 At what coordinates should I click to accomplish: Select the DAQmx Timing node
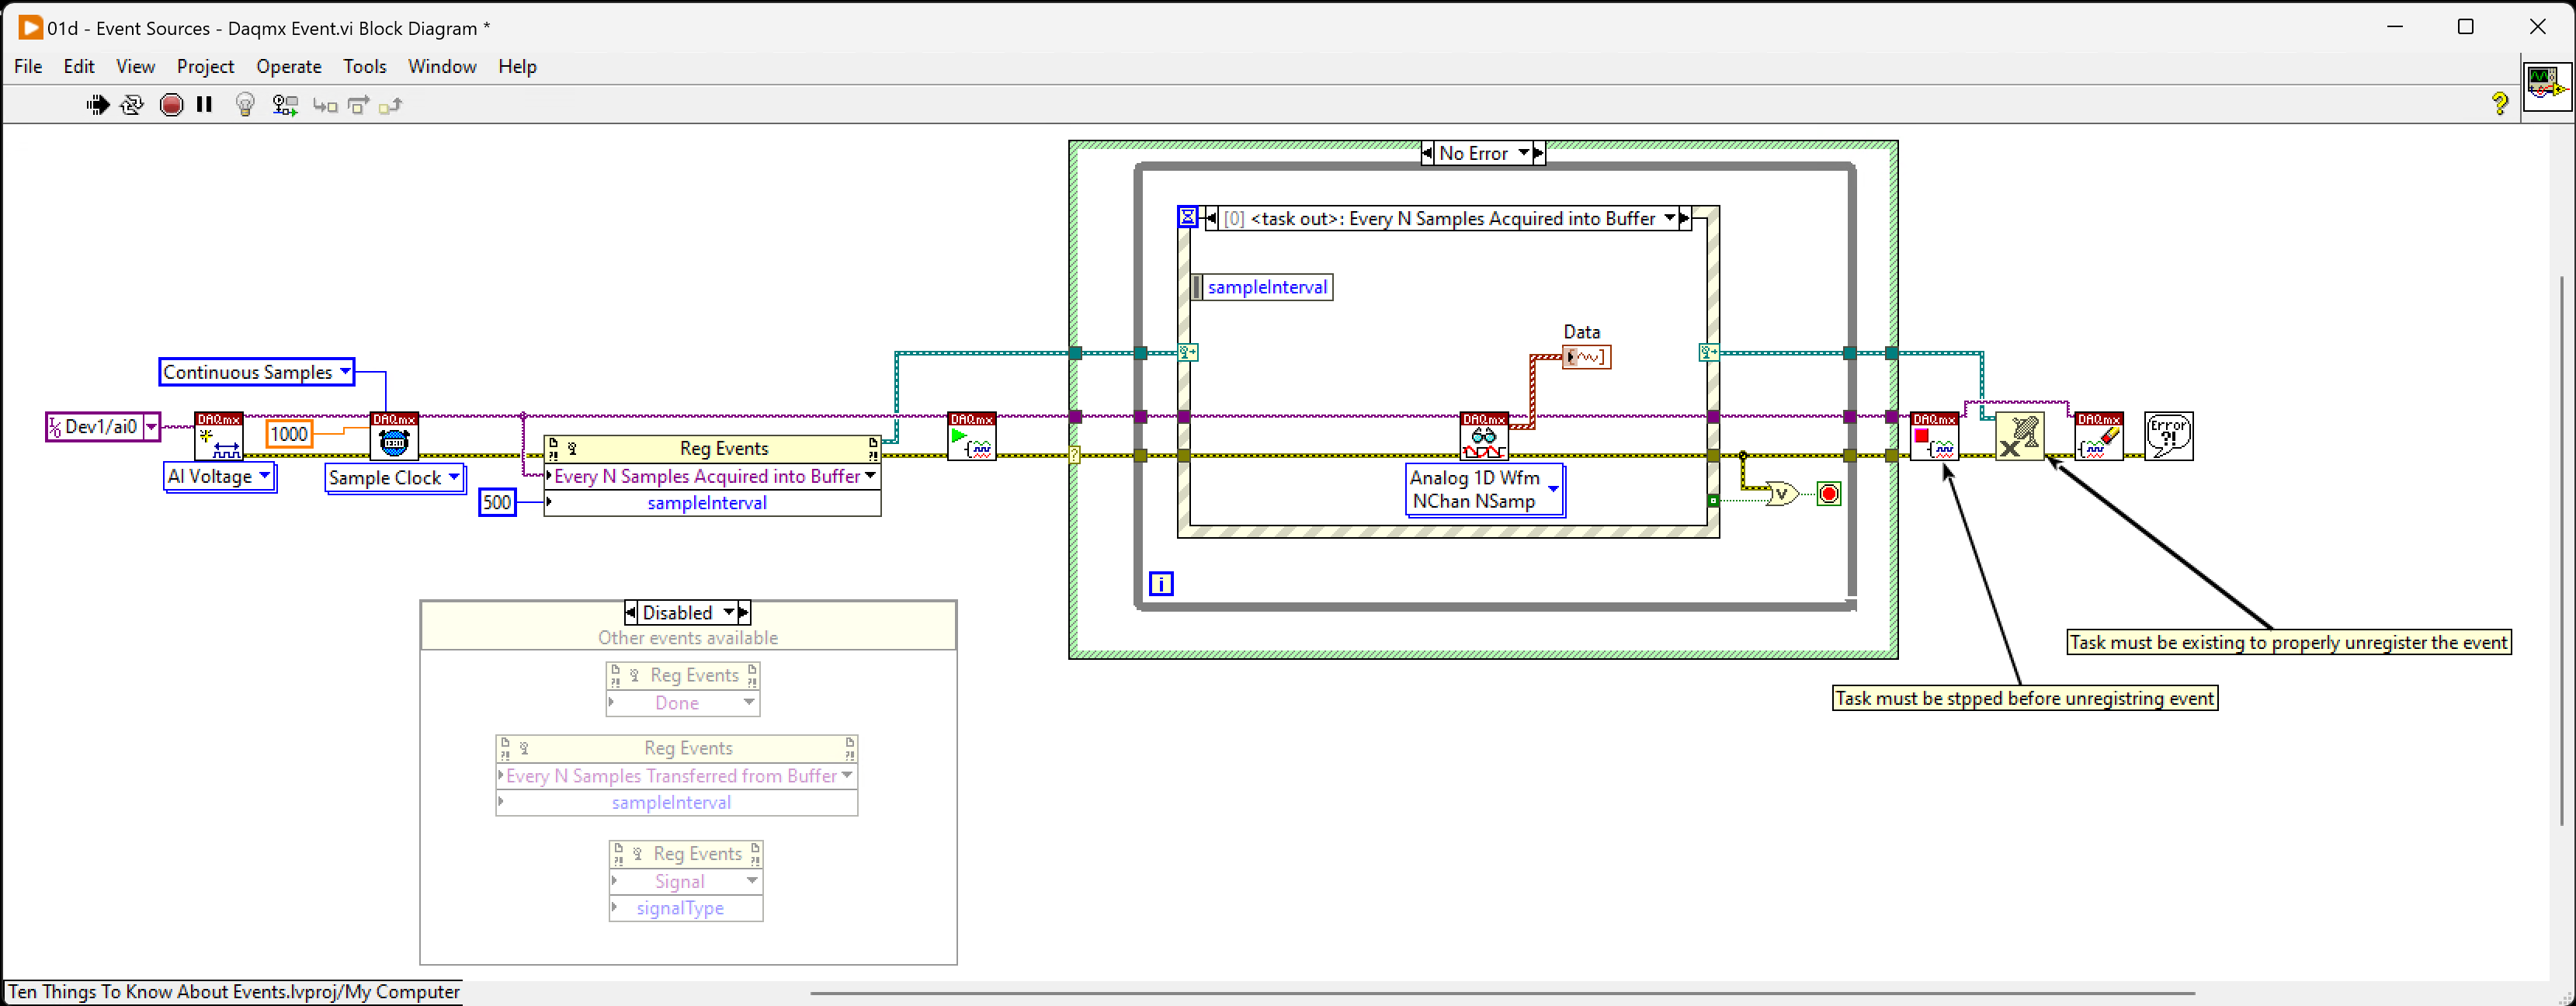point(394,436)
